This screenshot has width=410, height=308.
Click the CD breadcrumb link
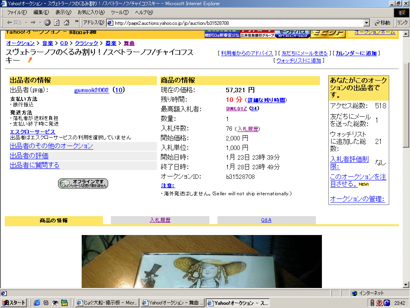pyautogui.click(x=64, y=43)
